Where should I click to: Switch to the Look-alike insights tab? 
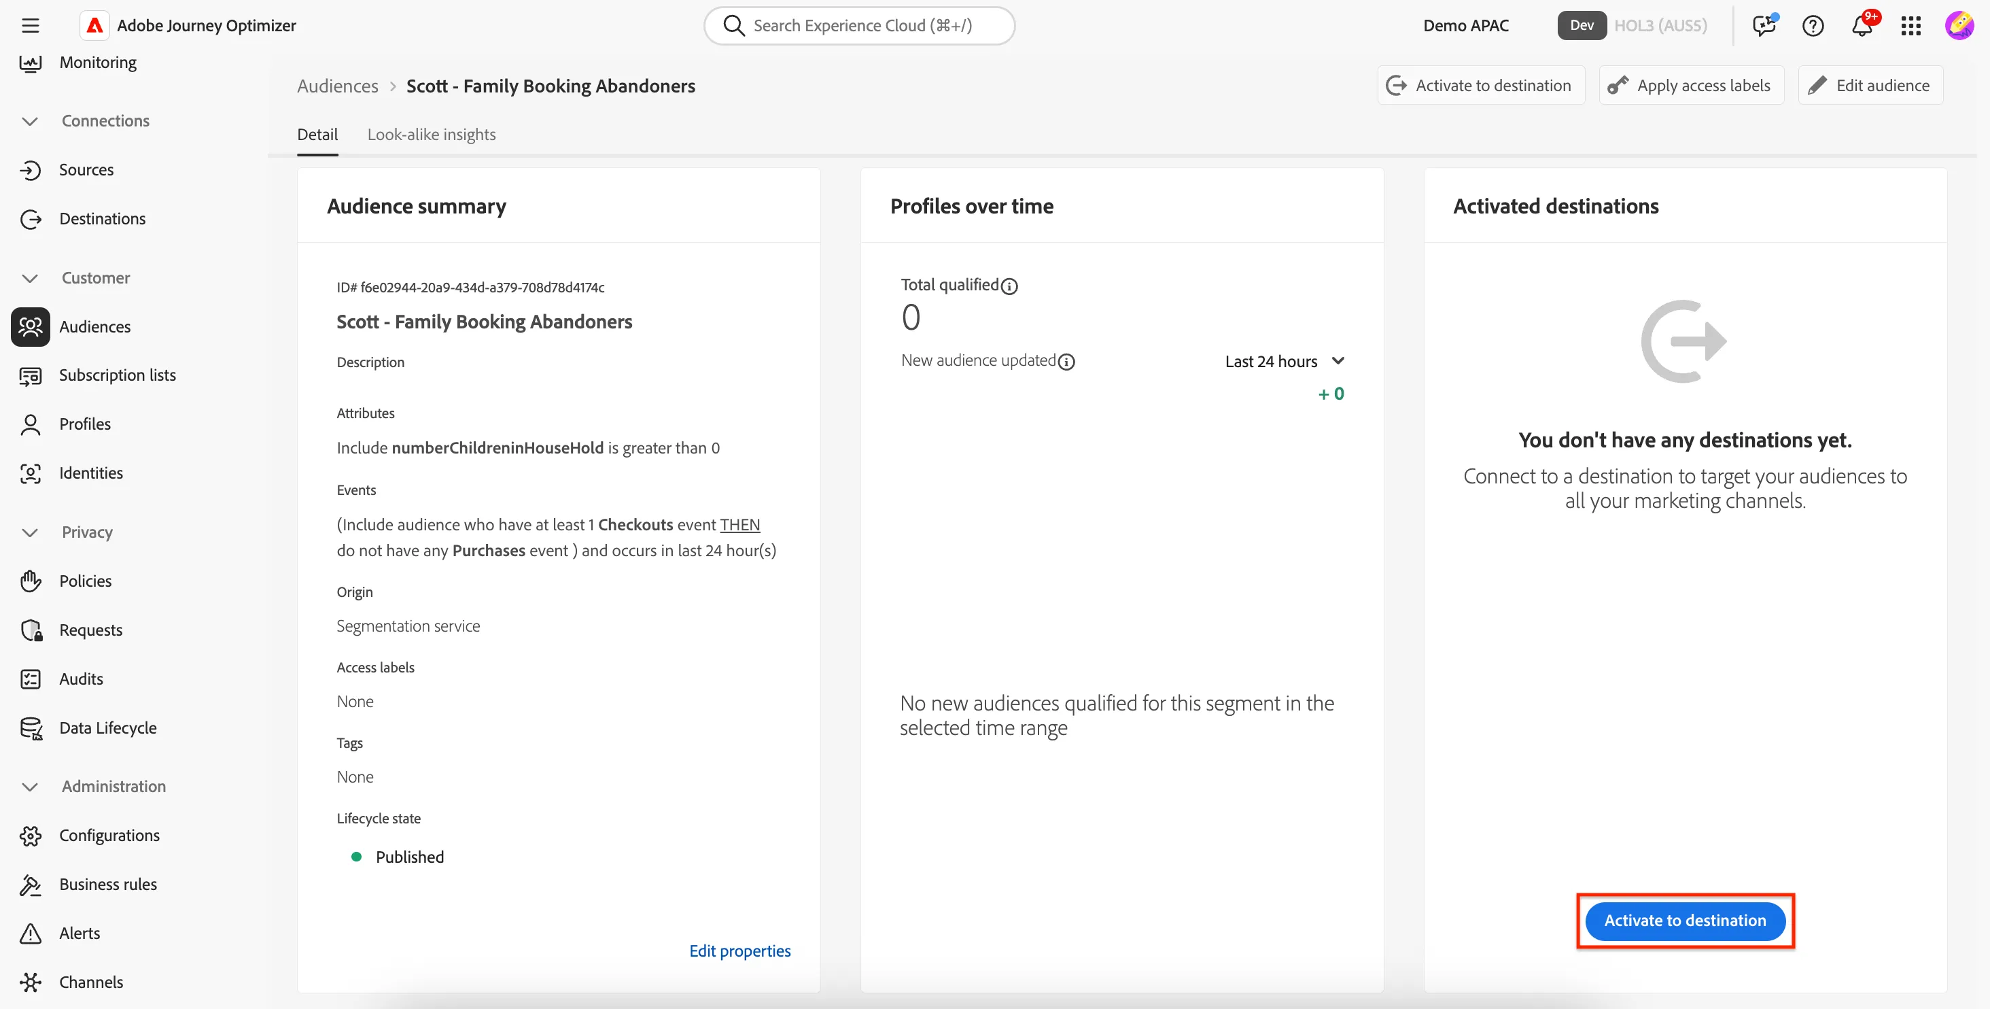point(431,135)
